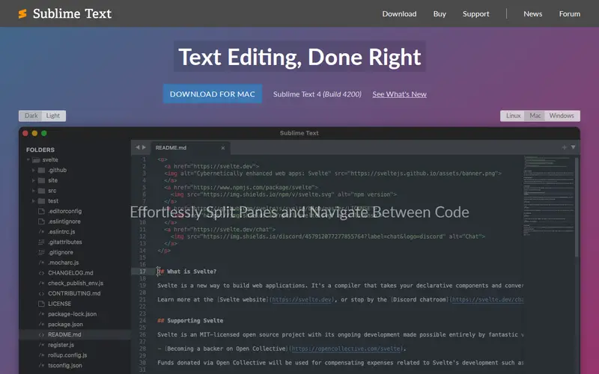Collapse the svelte root folder

click(28, 160)
